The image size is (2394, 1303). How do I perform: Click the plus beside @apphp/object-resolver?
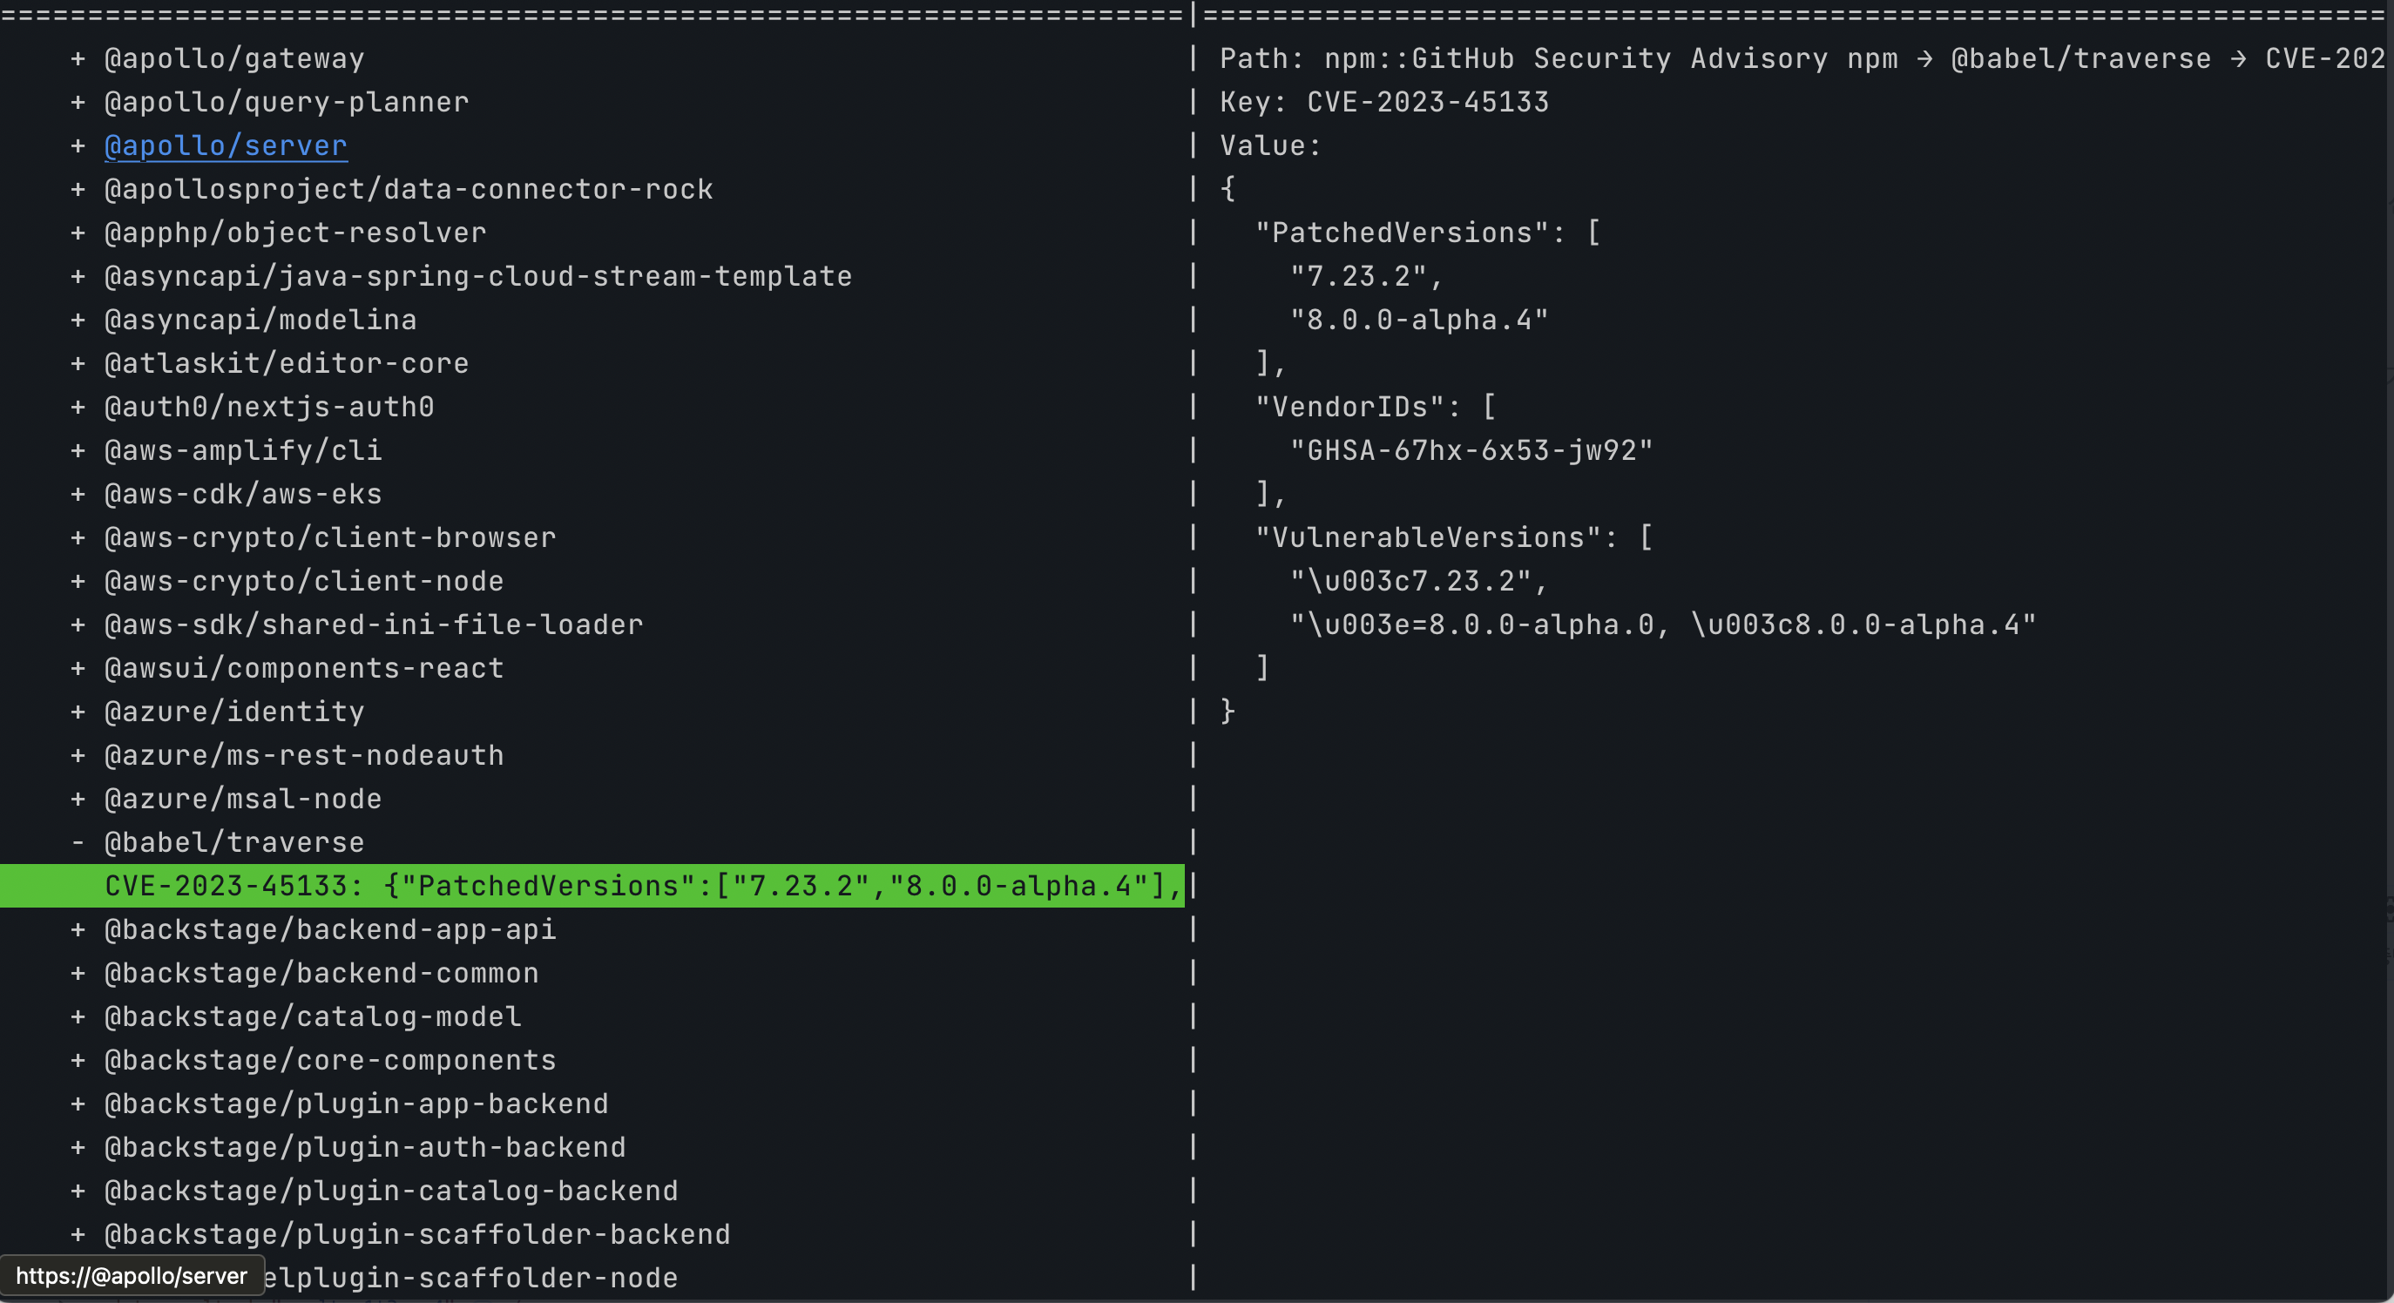(78, 233)
